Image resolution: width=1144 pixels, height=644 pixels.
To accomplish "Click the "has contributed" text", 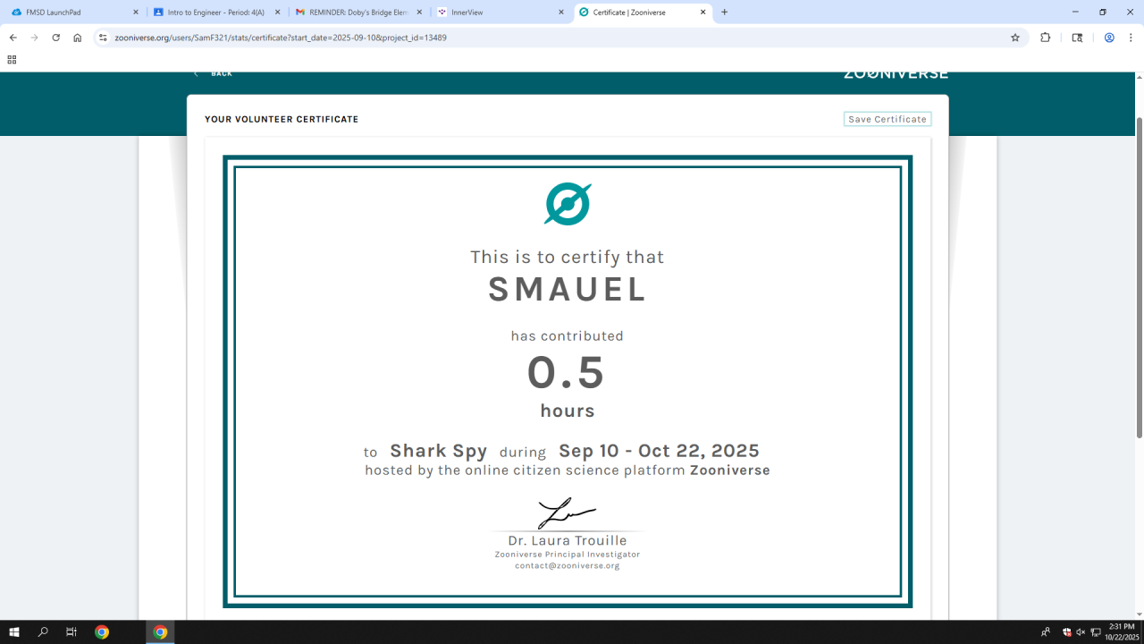I will point(568,336).
